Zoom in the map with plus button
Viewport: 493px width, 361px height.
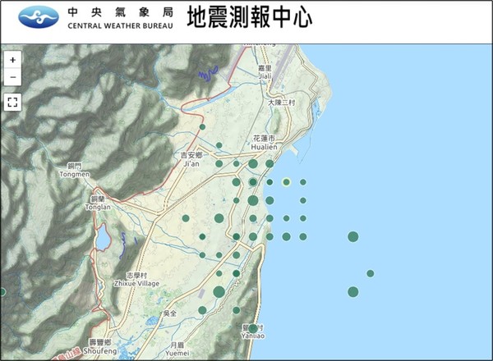point(12,60)
